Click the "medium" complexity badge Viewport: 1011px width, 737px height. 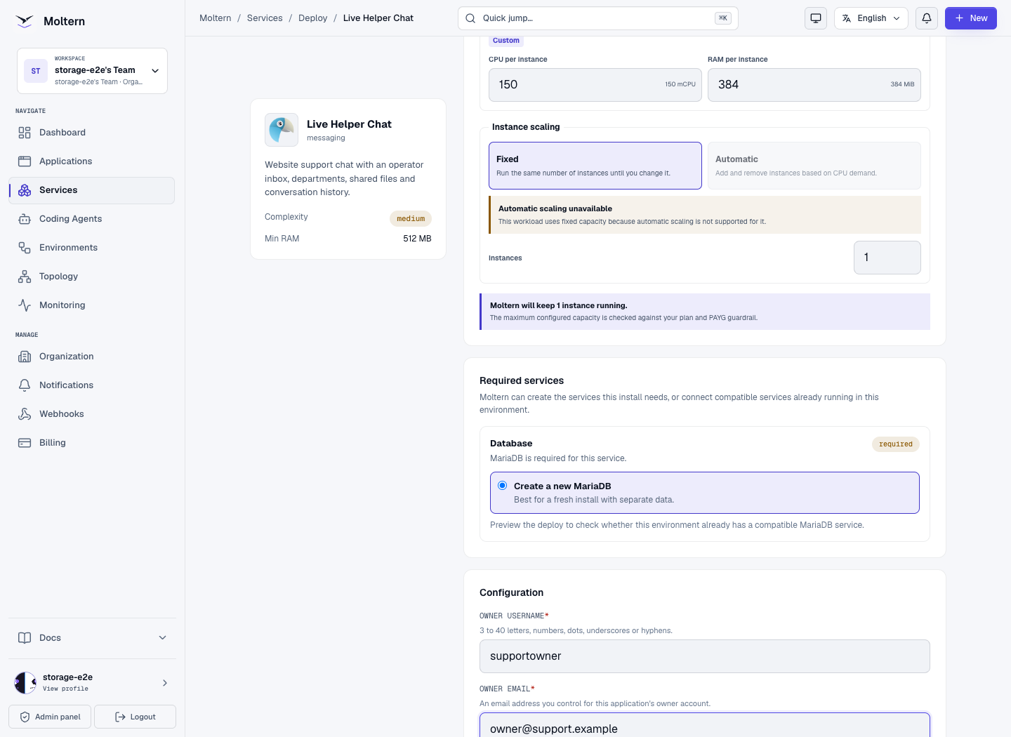(411, 218)
